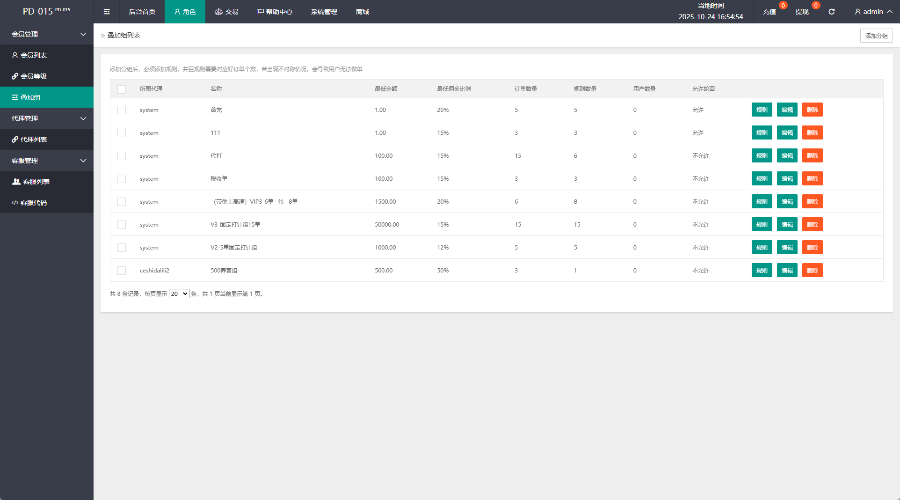The width and height of the screenshot is (900, 500).
Task: Open the rows-per-page dropdown showing 20
Action: (179, 294)
